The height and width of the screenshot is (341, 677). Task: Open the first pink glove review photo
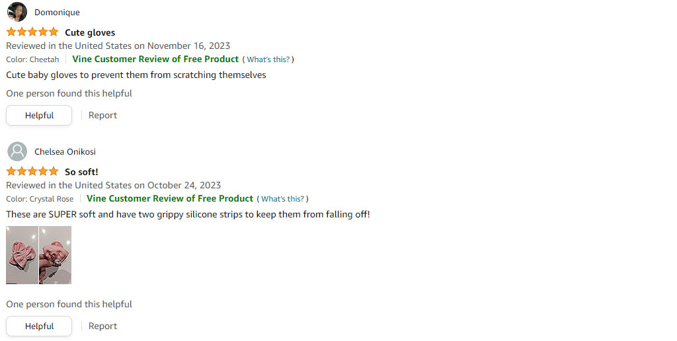pos(22,255)
